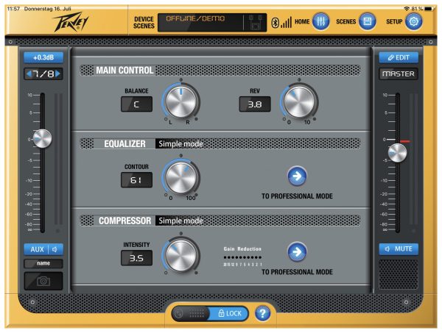Click the Balance value C display

(136, 104)
